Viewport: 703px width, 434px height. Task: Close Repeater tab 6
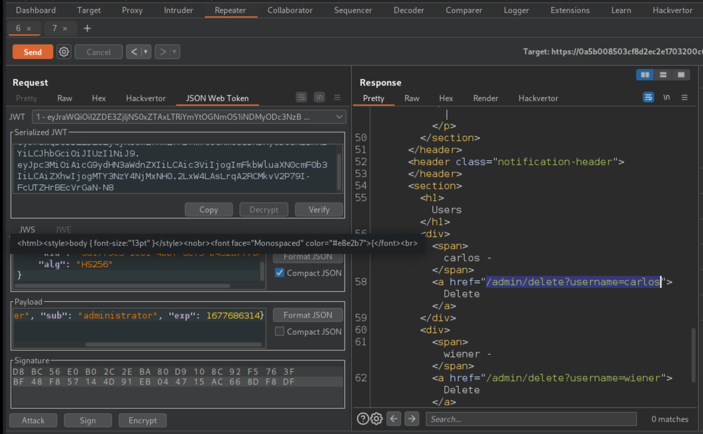(29, 28)
